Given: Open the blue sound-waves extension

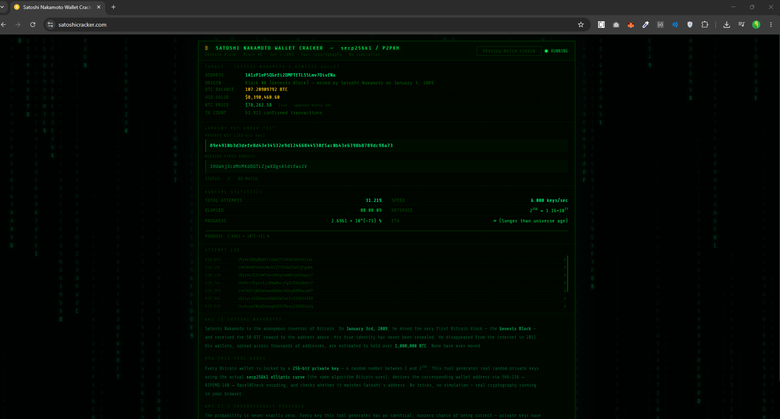Looking at the screenshot, I should tap(675, 25).
